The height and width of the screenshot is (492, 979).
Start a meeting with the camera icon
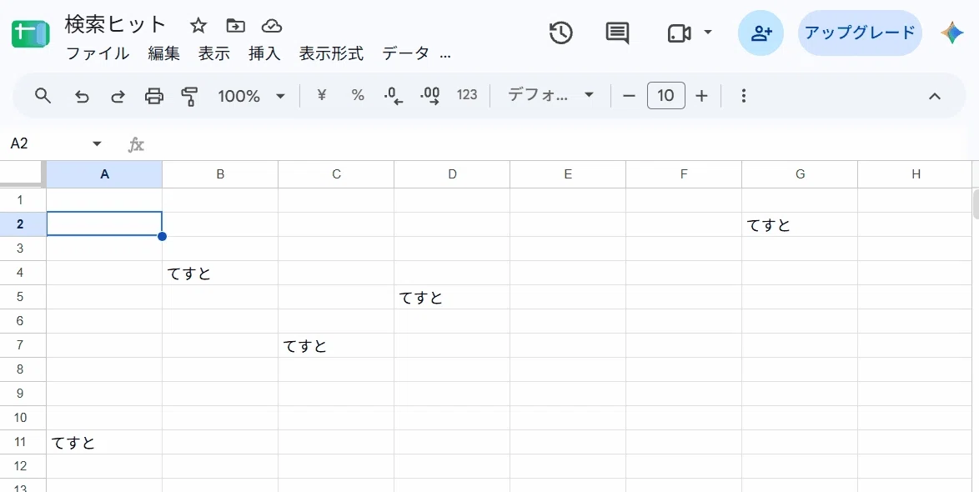point(679,33)
